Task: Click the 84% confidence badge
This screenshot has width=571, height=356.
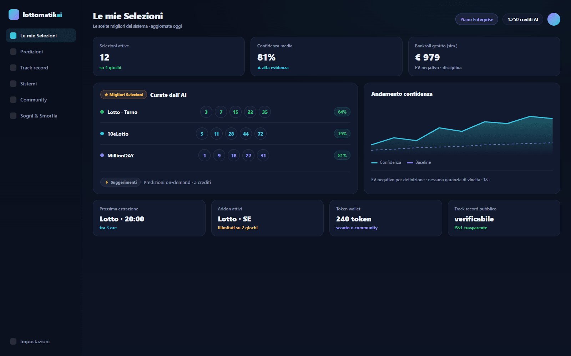Action: [x=342, y=112]
